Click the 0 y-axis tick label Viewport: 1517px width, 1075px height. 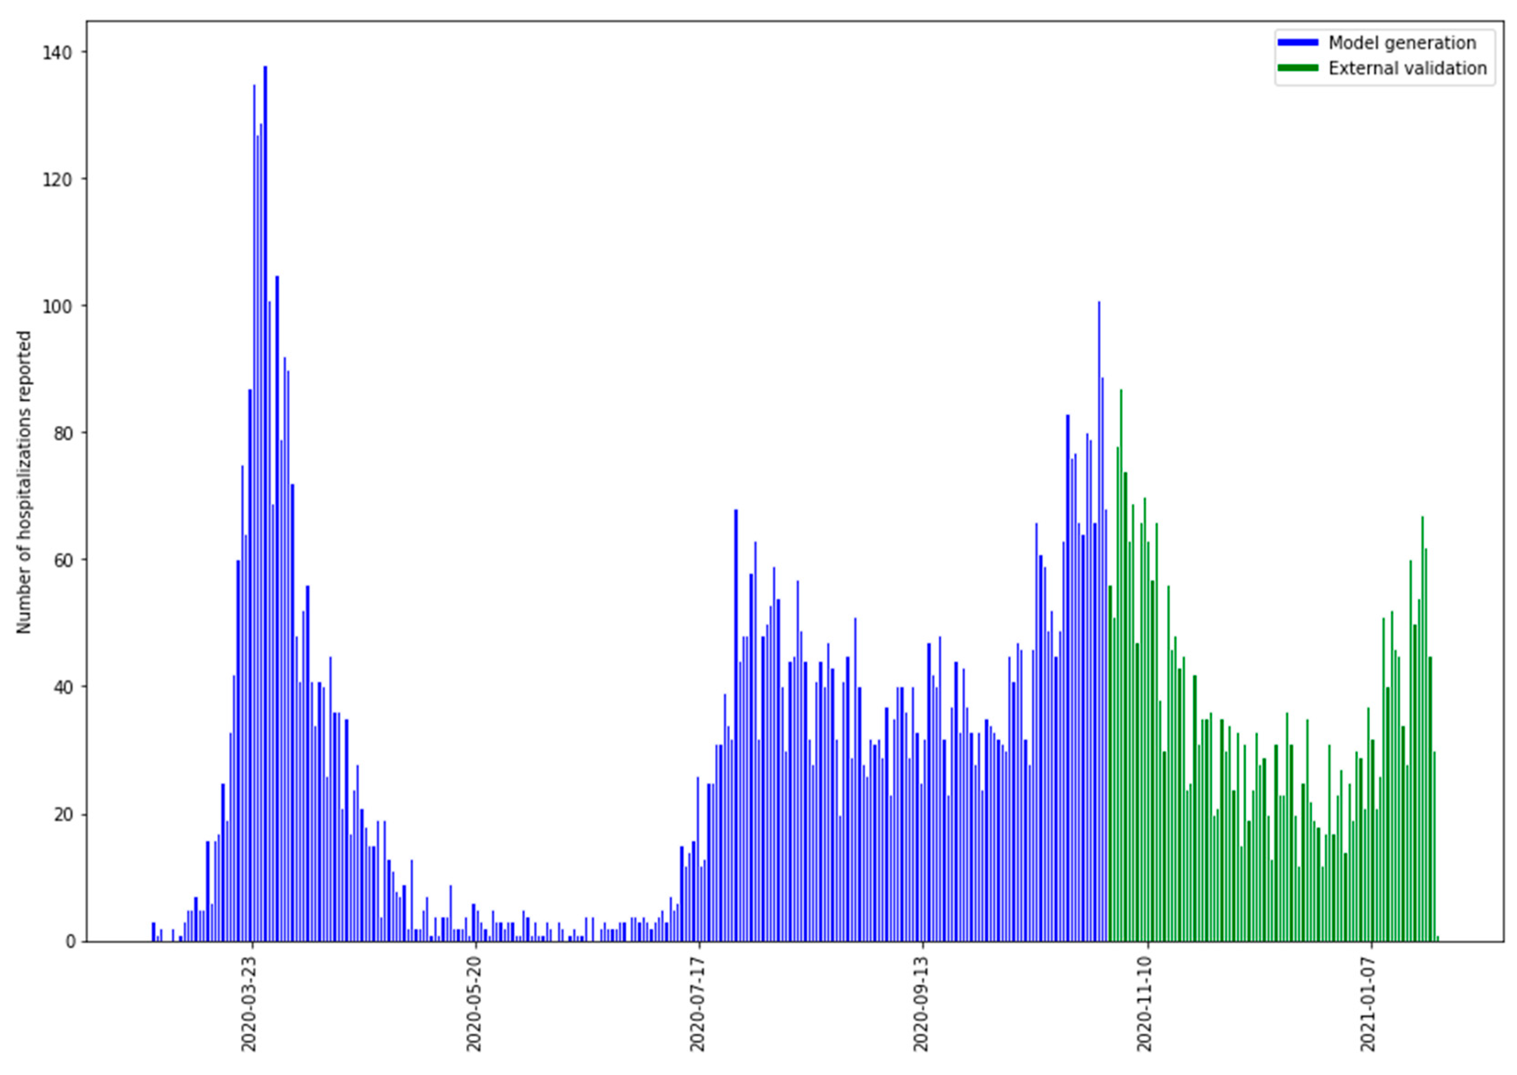(x=70, y=942)
